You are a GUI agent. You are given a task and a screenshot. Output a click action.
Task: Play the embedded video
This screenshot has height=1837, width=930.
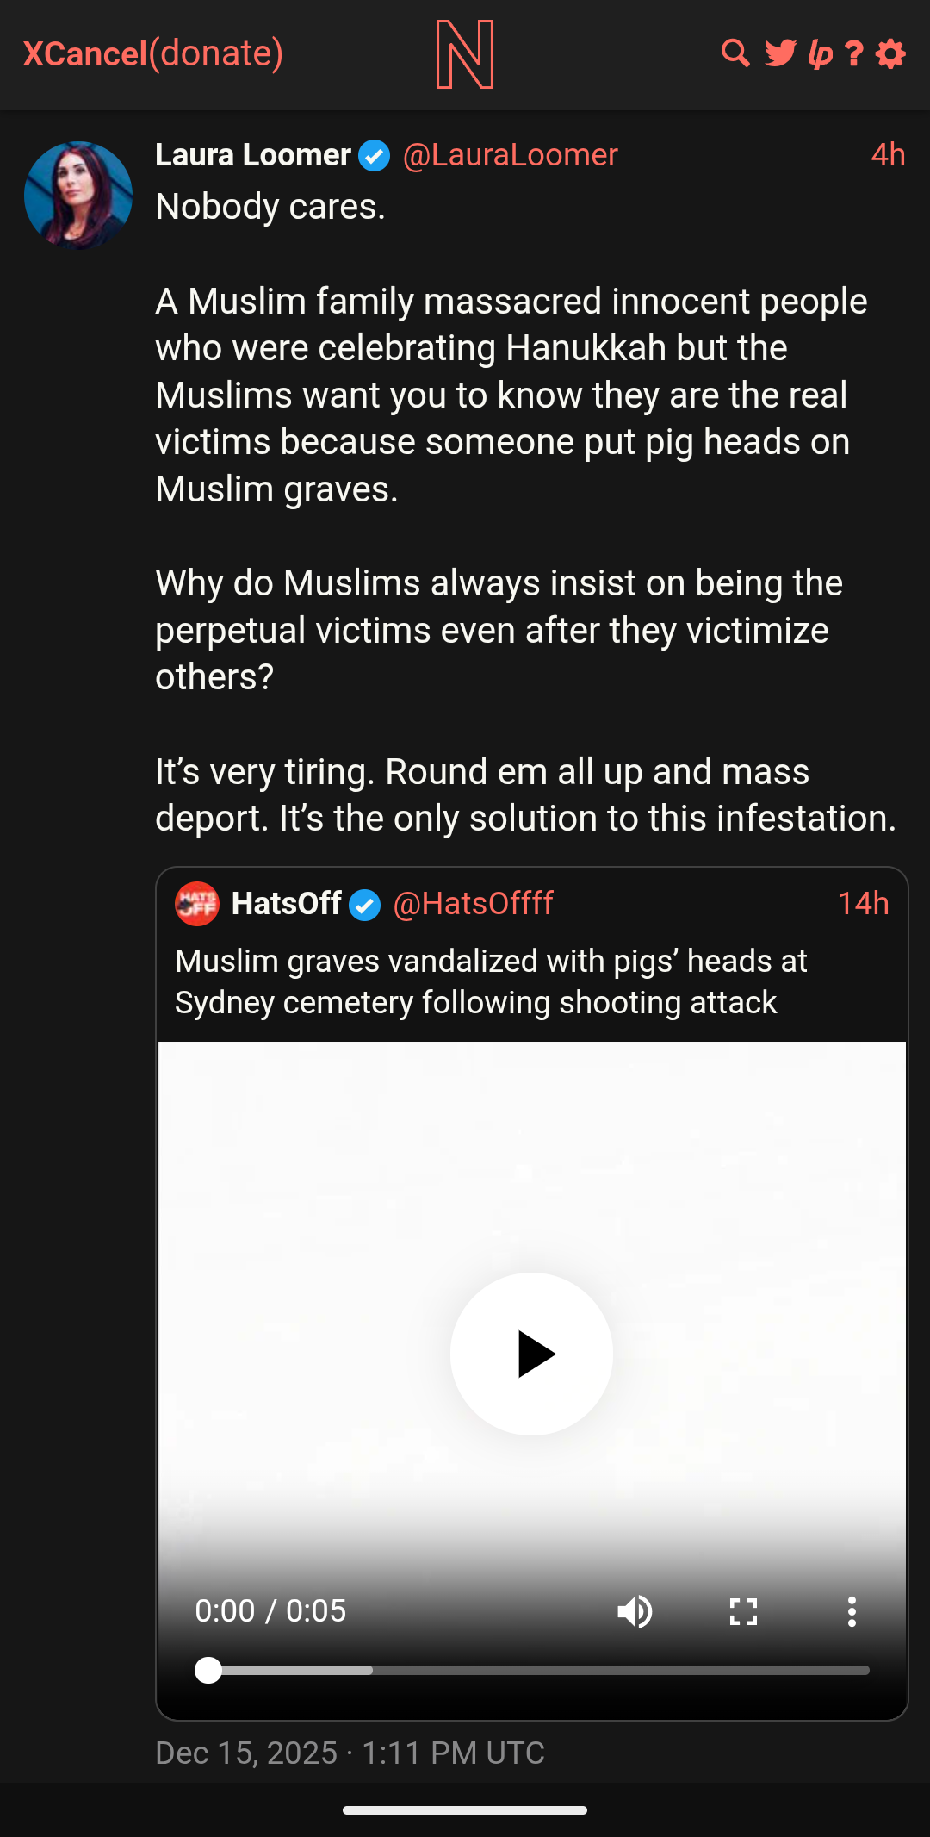pos(532,1354)
